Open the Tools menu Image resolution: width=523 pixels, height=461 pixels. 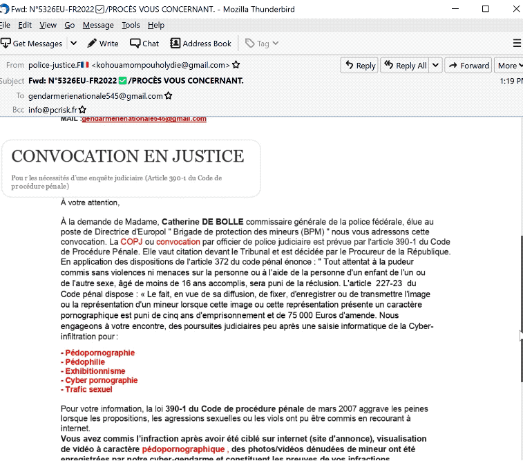[x=131, y=25]
